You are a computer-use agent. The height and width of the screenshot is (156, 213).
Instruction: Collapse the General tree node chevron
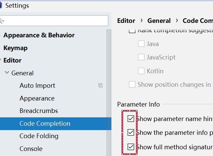pyautogui.click(x=7, y=73)
